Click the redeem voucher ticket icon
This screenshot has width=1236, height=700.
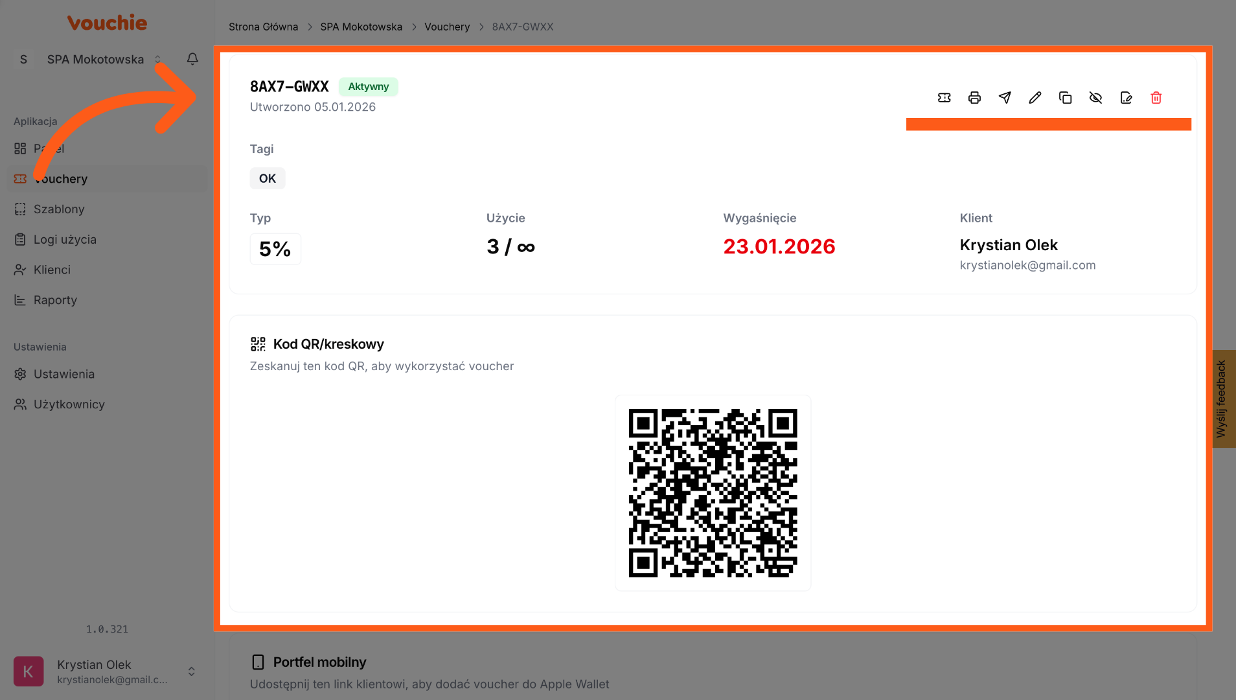944,98
